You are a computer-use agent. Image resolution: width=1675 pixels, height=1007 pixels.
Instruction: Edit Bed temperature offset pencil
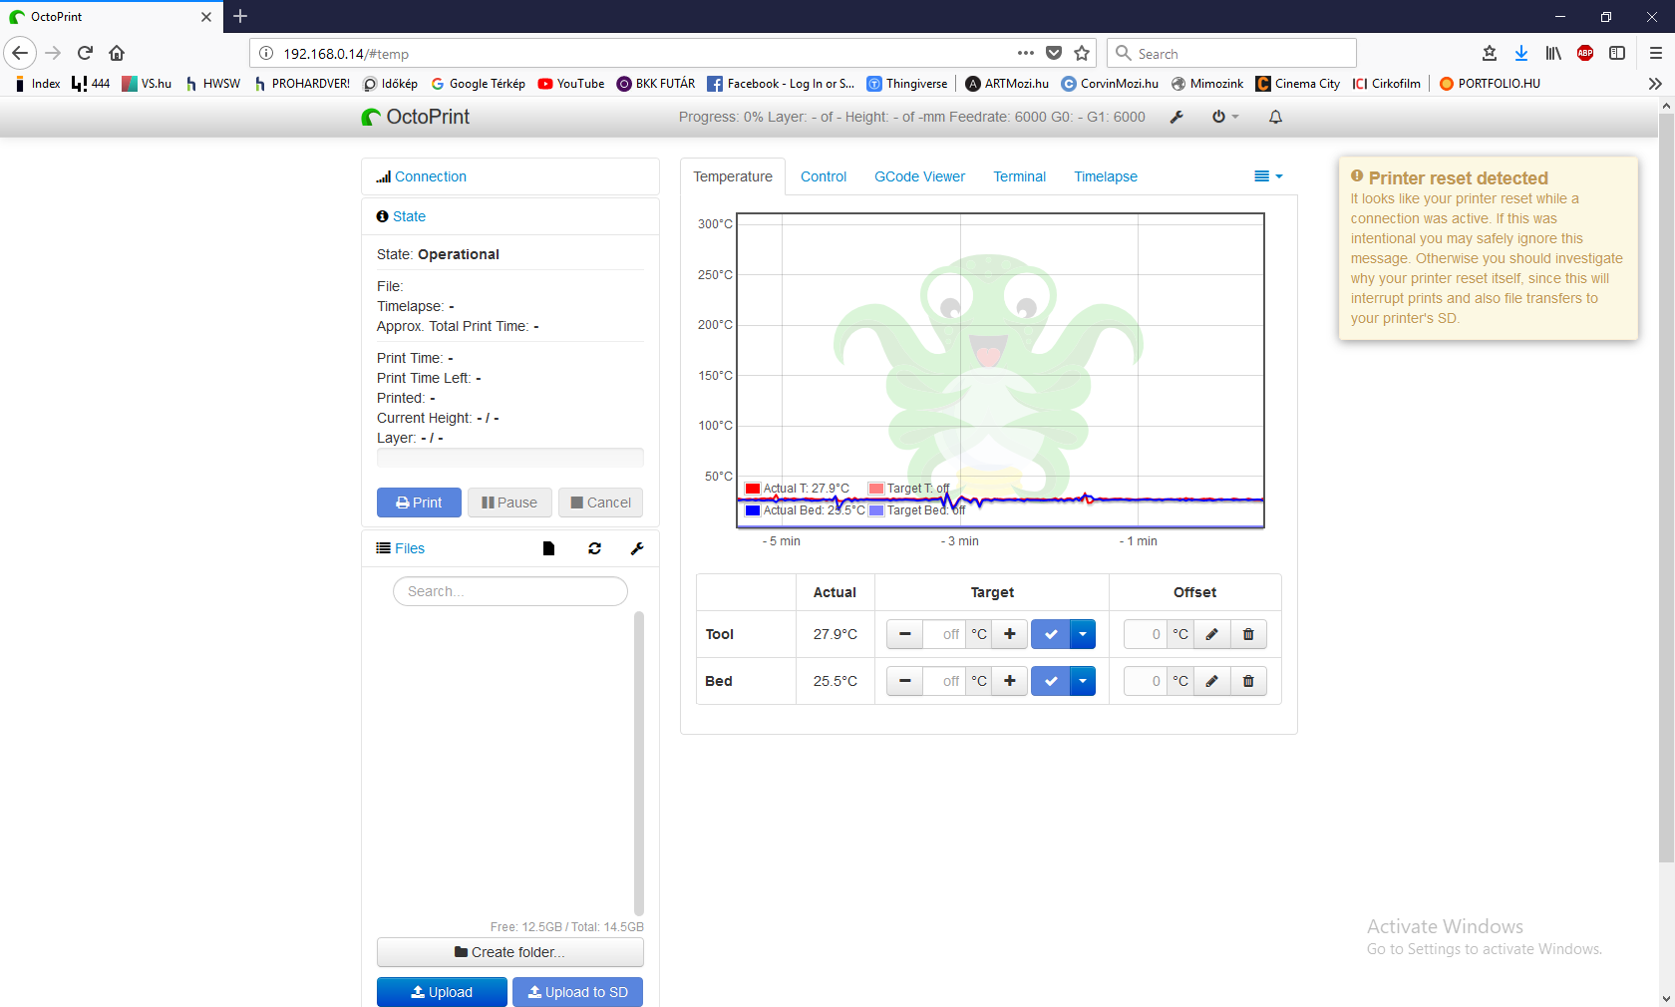point(1212,681)
